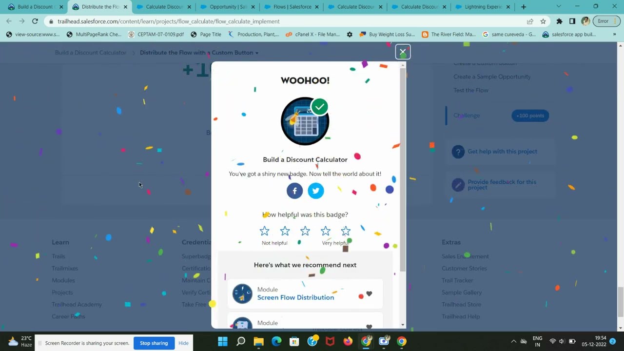The image size is (624, 351).
Task: Rate badge one star, Not helpful
Action: click(264, 231)
